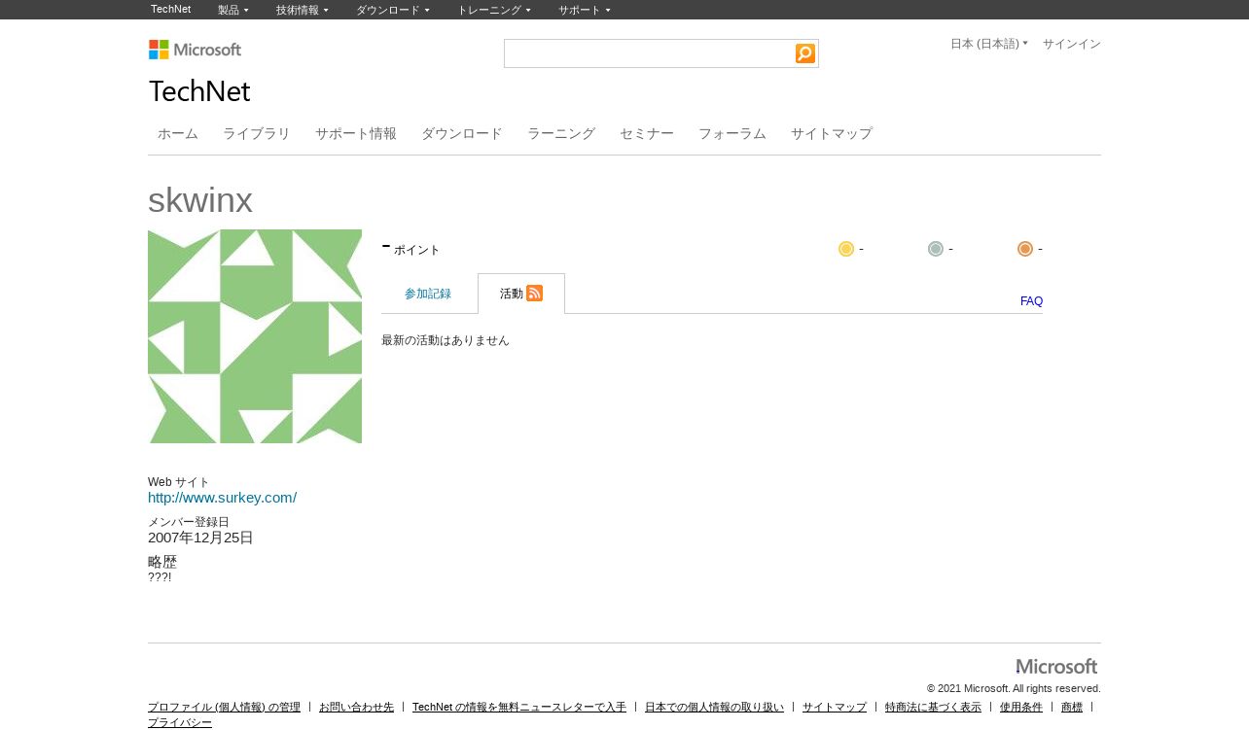
Task: Click TechNet in the top dark bar
Action: (170, 9)
